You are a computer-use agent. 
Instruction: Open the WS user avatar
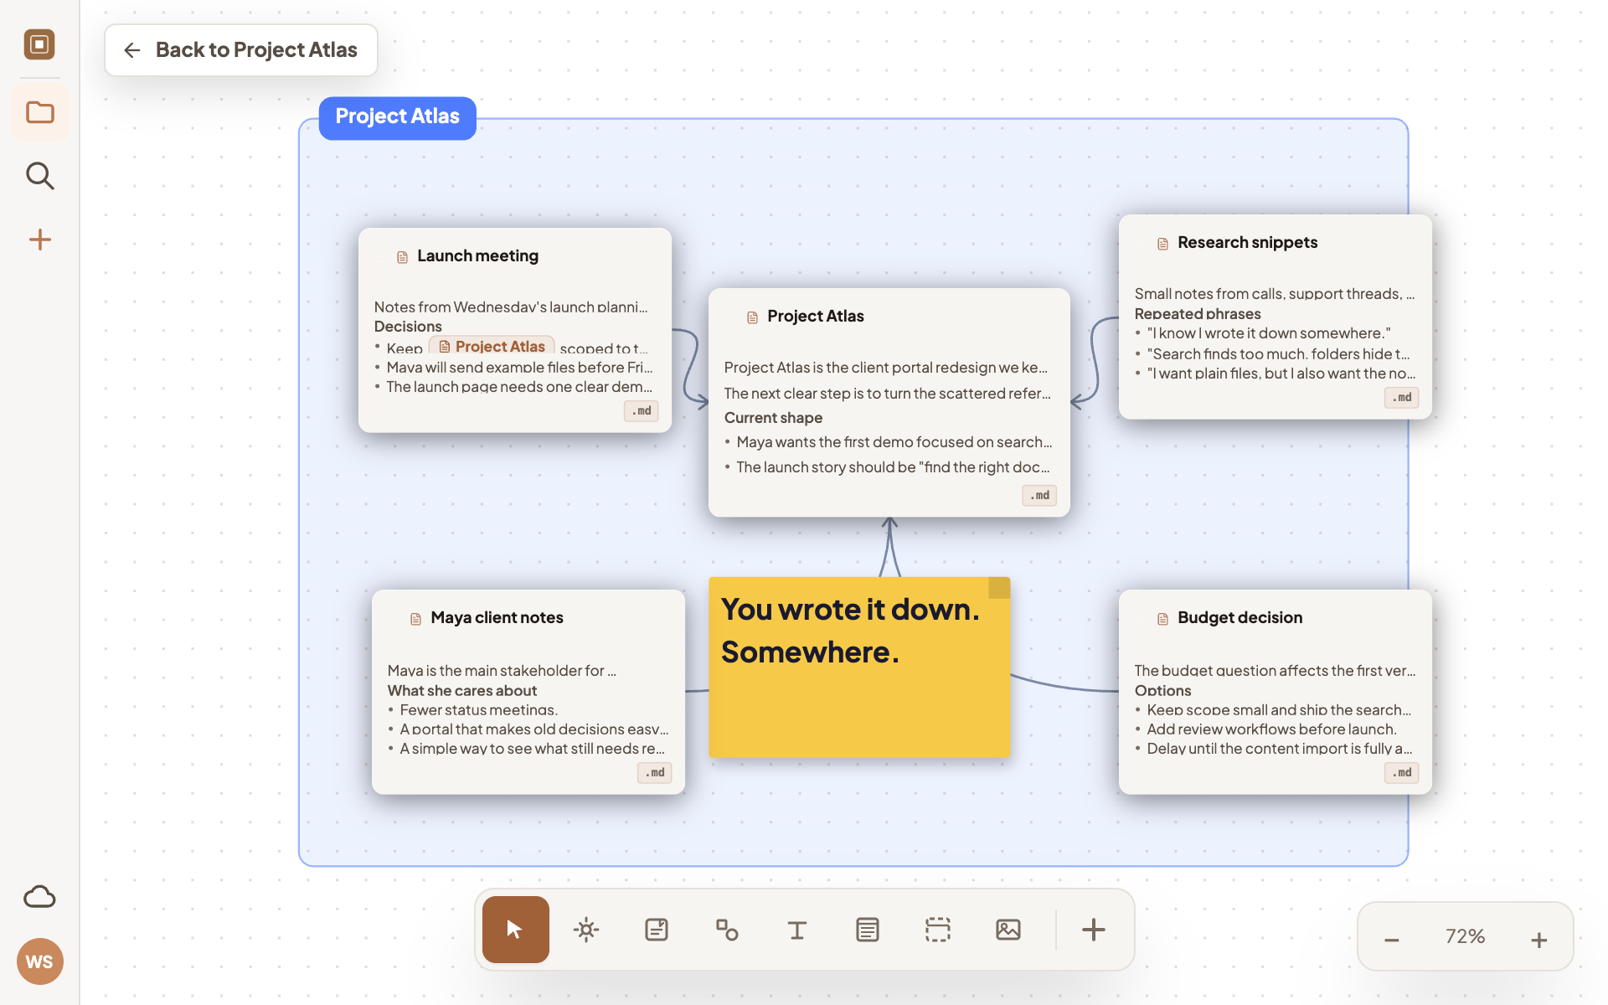click(39, 961)
